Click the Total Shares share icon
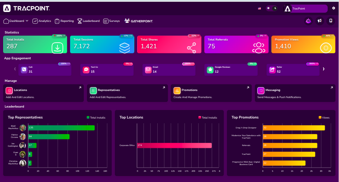 tap(192, 48)
